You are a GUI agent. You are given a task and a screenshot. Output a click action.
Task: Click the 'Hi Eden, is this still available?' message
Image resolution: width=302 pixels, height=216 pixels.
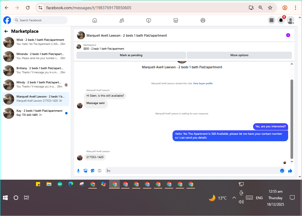(x=105, y=96)
